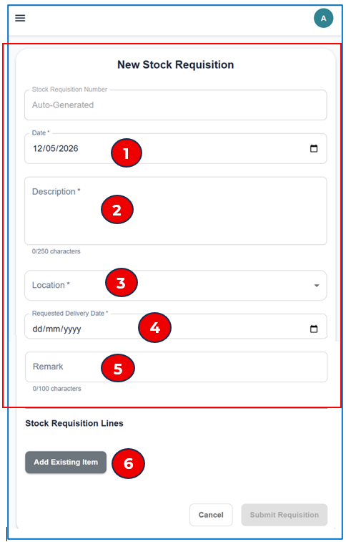
Task: Click the red marker number 5
Action: point(118,368)
